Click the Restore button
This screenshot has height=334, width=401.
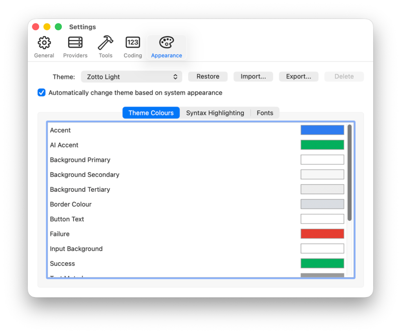click(x=208, y=77)
